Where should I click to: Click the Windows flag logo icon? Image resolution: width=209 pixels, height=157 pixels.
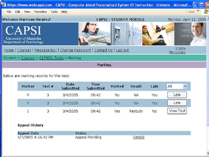(x=206, y=12)
